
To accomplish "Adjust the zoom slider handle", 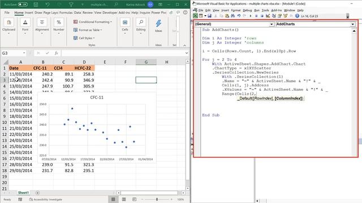I will pyautogui.click(x=157, y=199).
